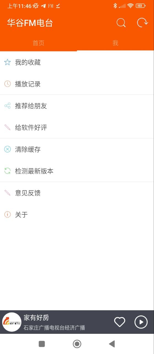Open 意见反馈 feedback entry
Image resolution: width=154 pixels, height=354 pixels.
(x=77, y=193)
